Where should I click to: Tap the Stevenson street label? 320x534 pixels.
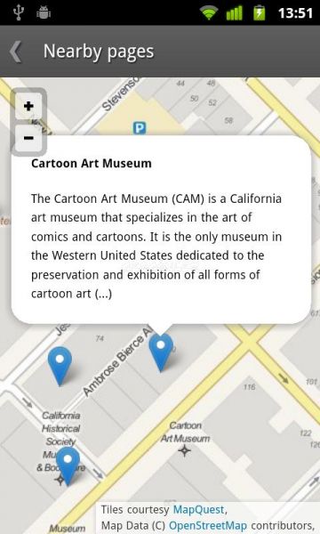[x=121, y=94]
